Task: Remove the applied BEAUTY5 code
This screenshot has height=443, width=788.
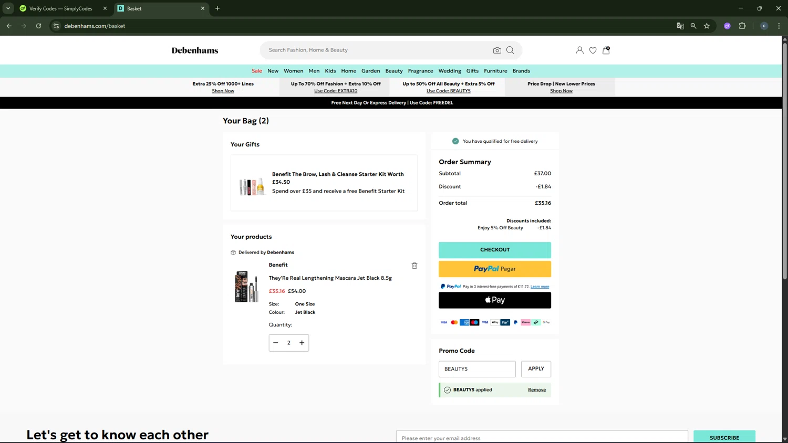Action: click(537, 390)
